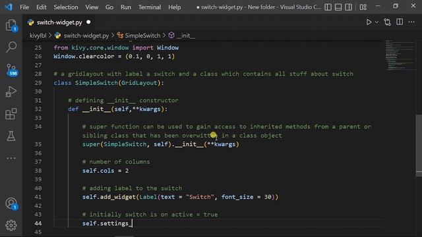
Task: Open the Terminal menu
Action: [150, 7]
